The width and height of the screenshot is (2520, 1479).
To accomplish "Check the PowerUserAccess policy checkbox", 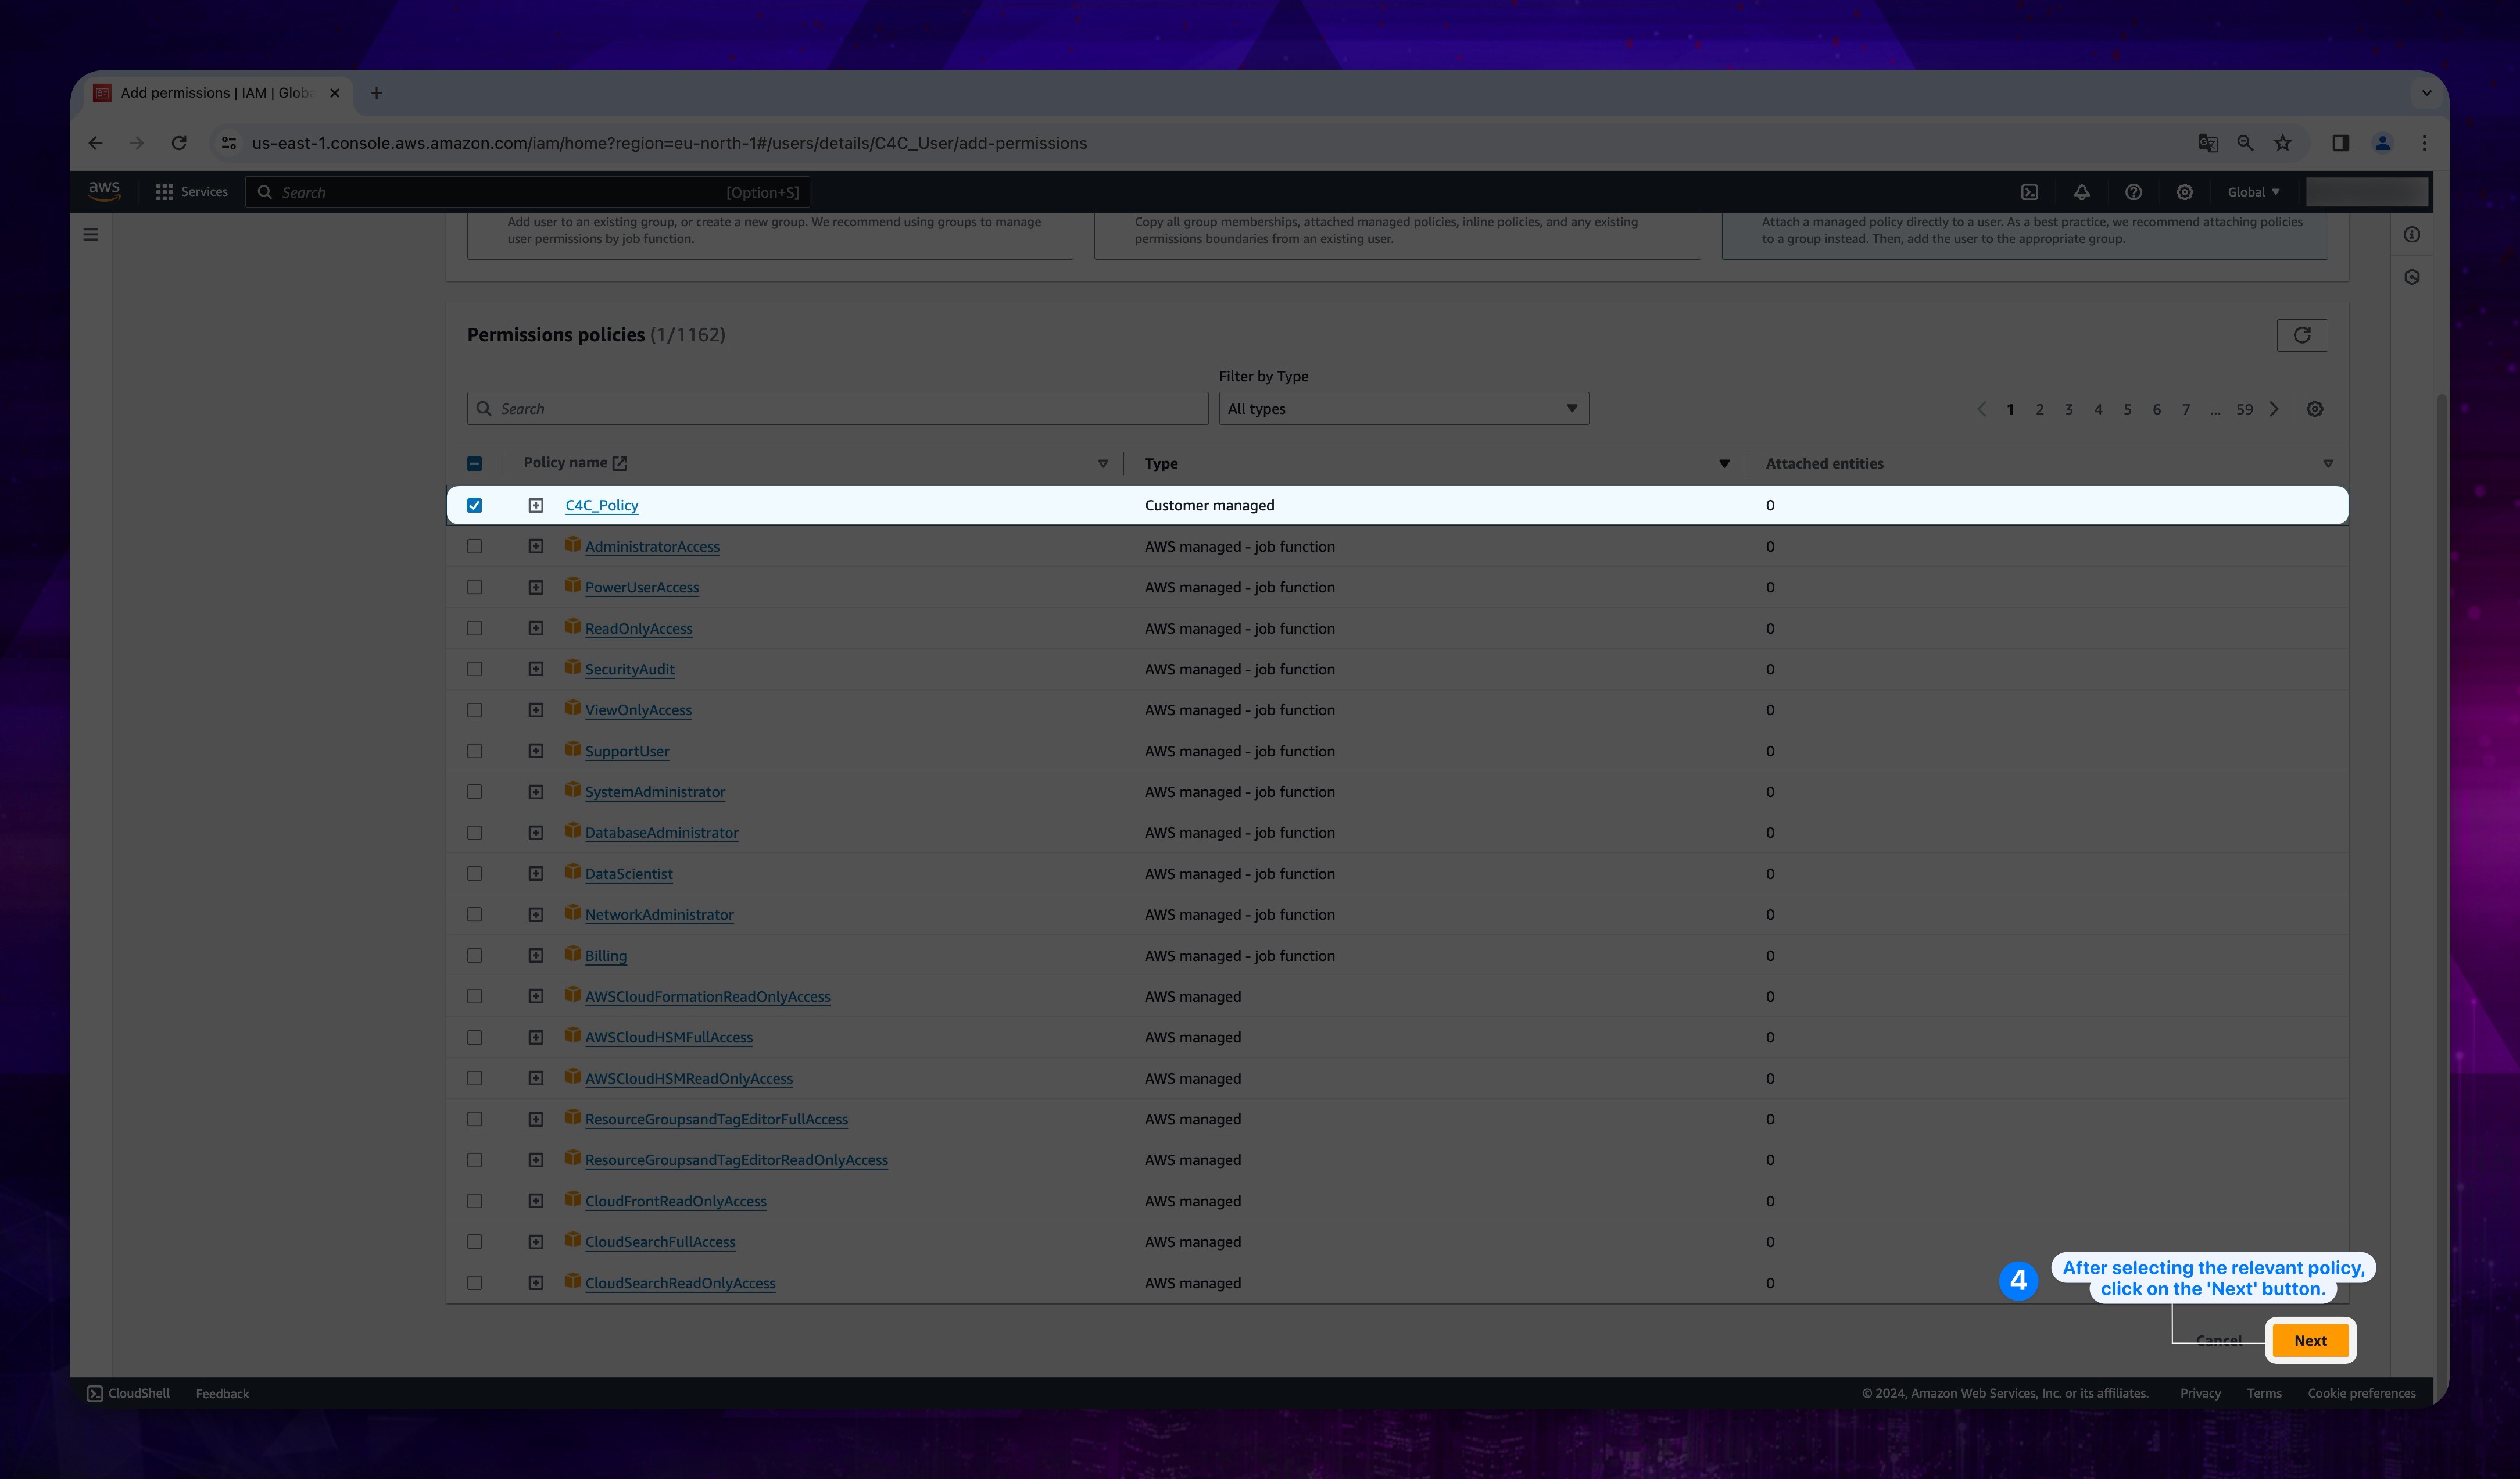I will pos(475,587).
